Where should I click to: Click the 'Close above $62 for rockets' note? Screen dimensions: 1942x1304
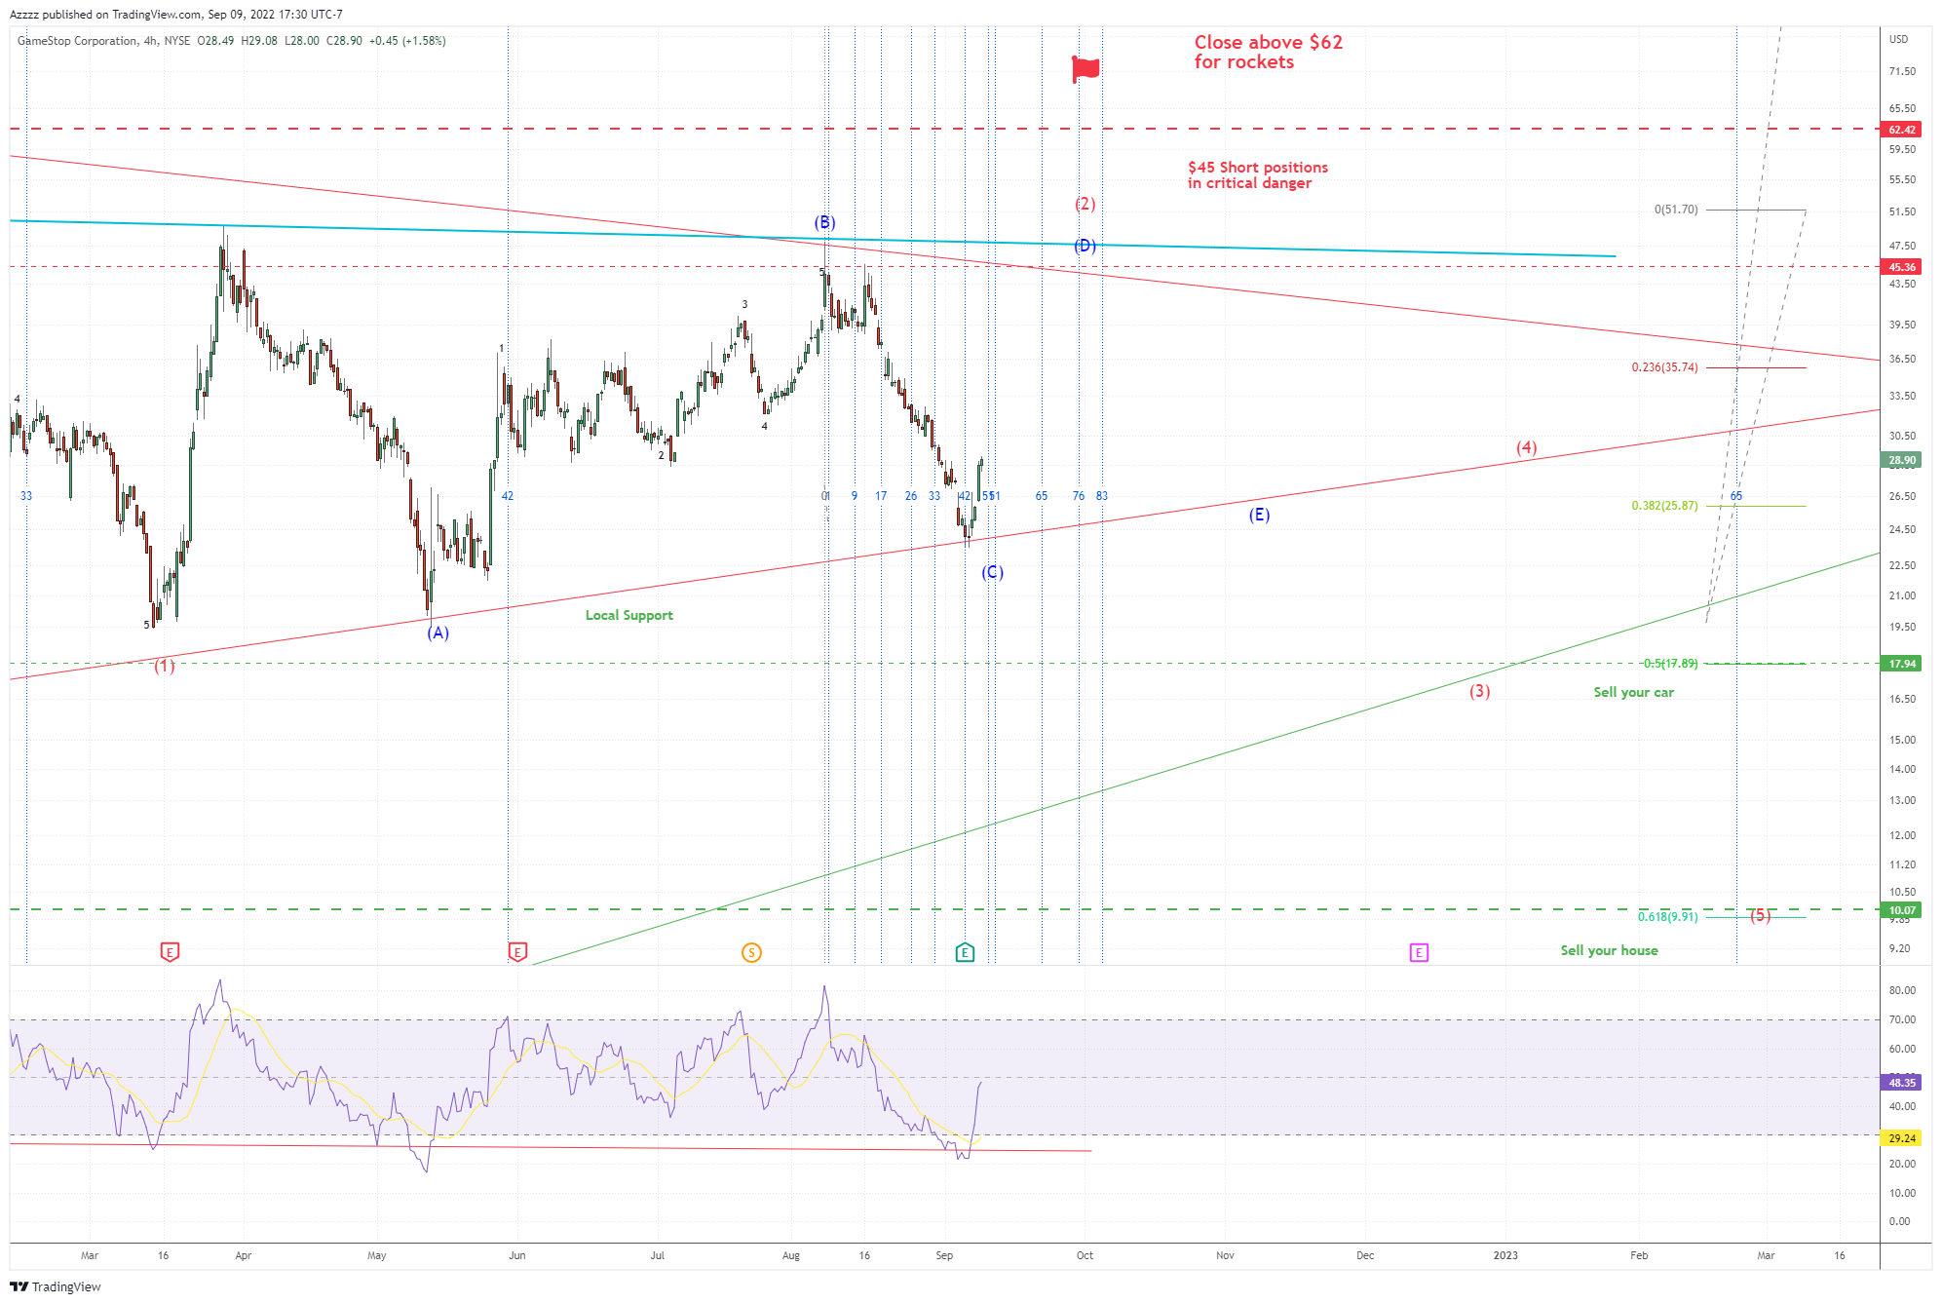point(1269,52)
